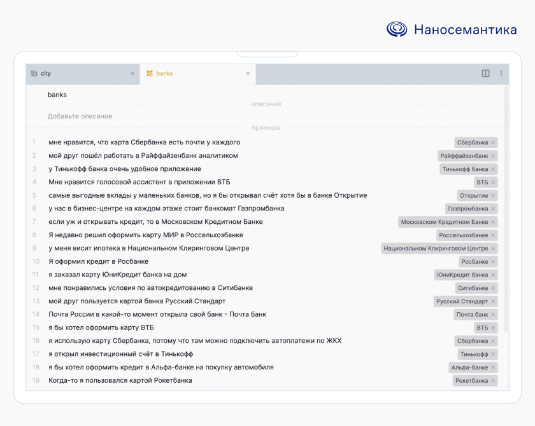Click the Наносемантика logo
535x426 pixels.
point(452,29)
